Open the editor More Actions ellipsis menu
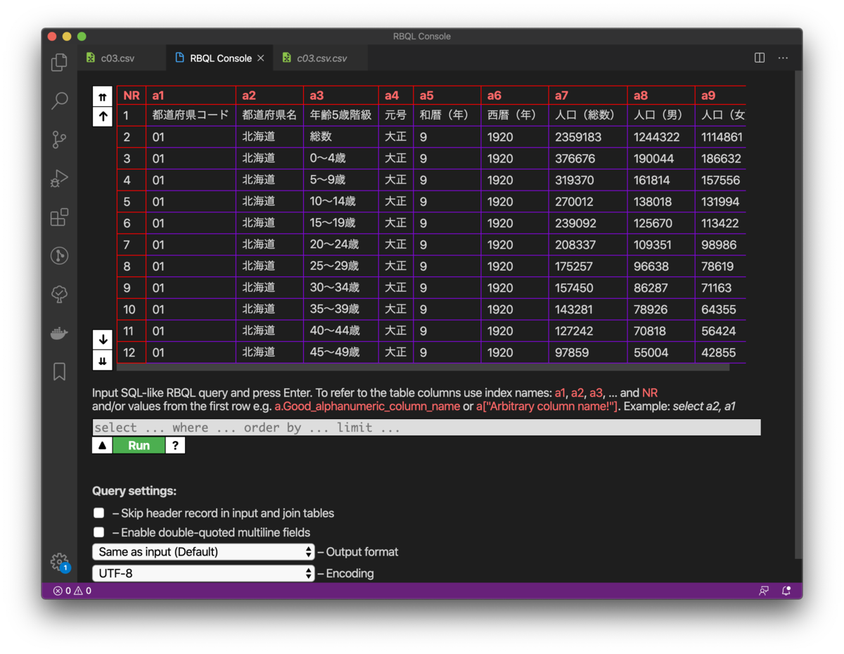844x654 pixels. (783, 58)
